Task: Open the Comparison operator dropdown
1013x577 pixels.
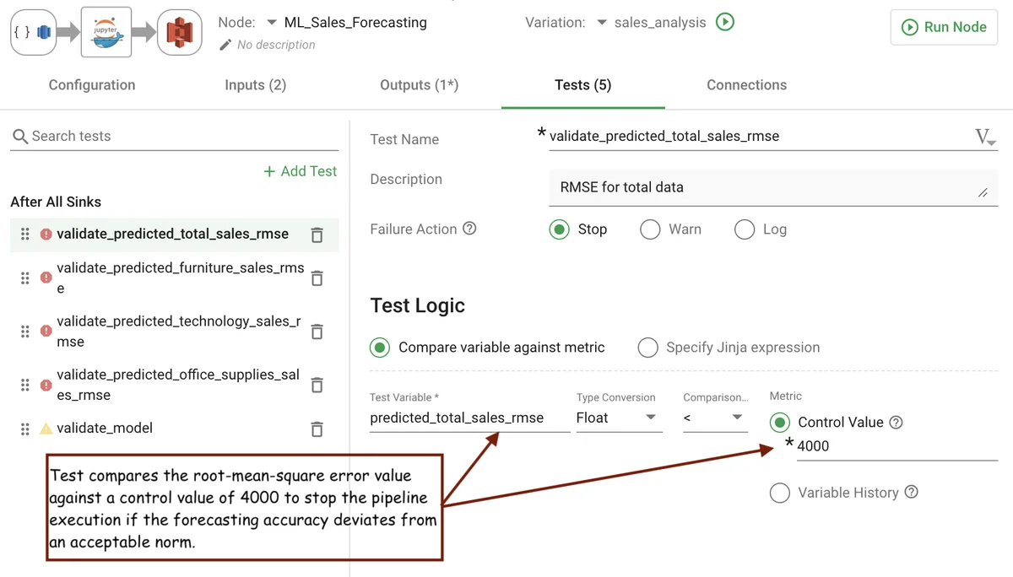Action: click(x=714, y=418)
